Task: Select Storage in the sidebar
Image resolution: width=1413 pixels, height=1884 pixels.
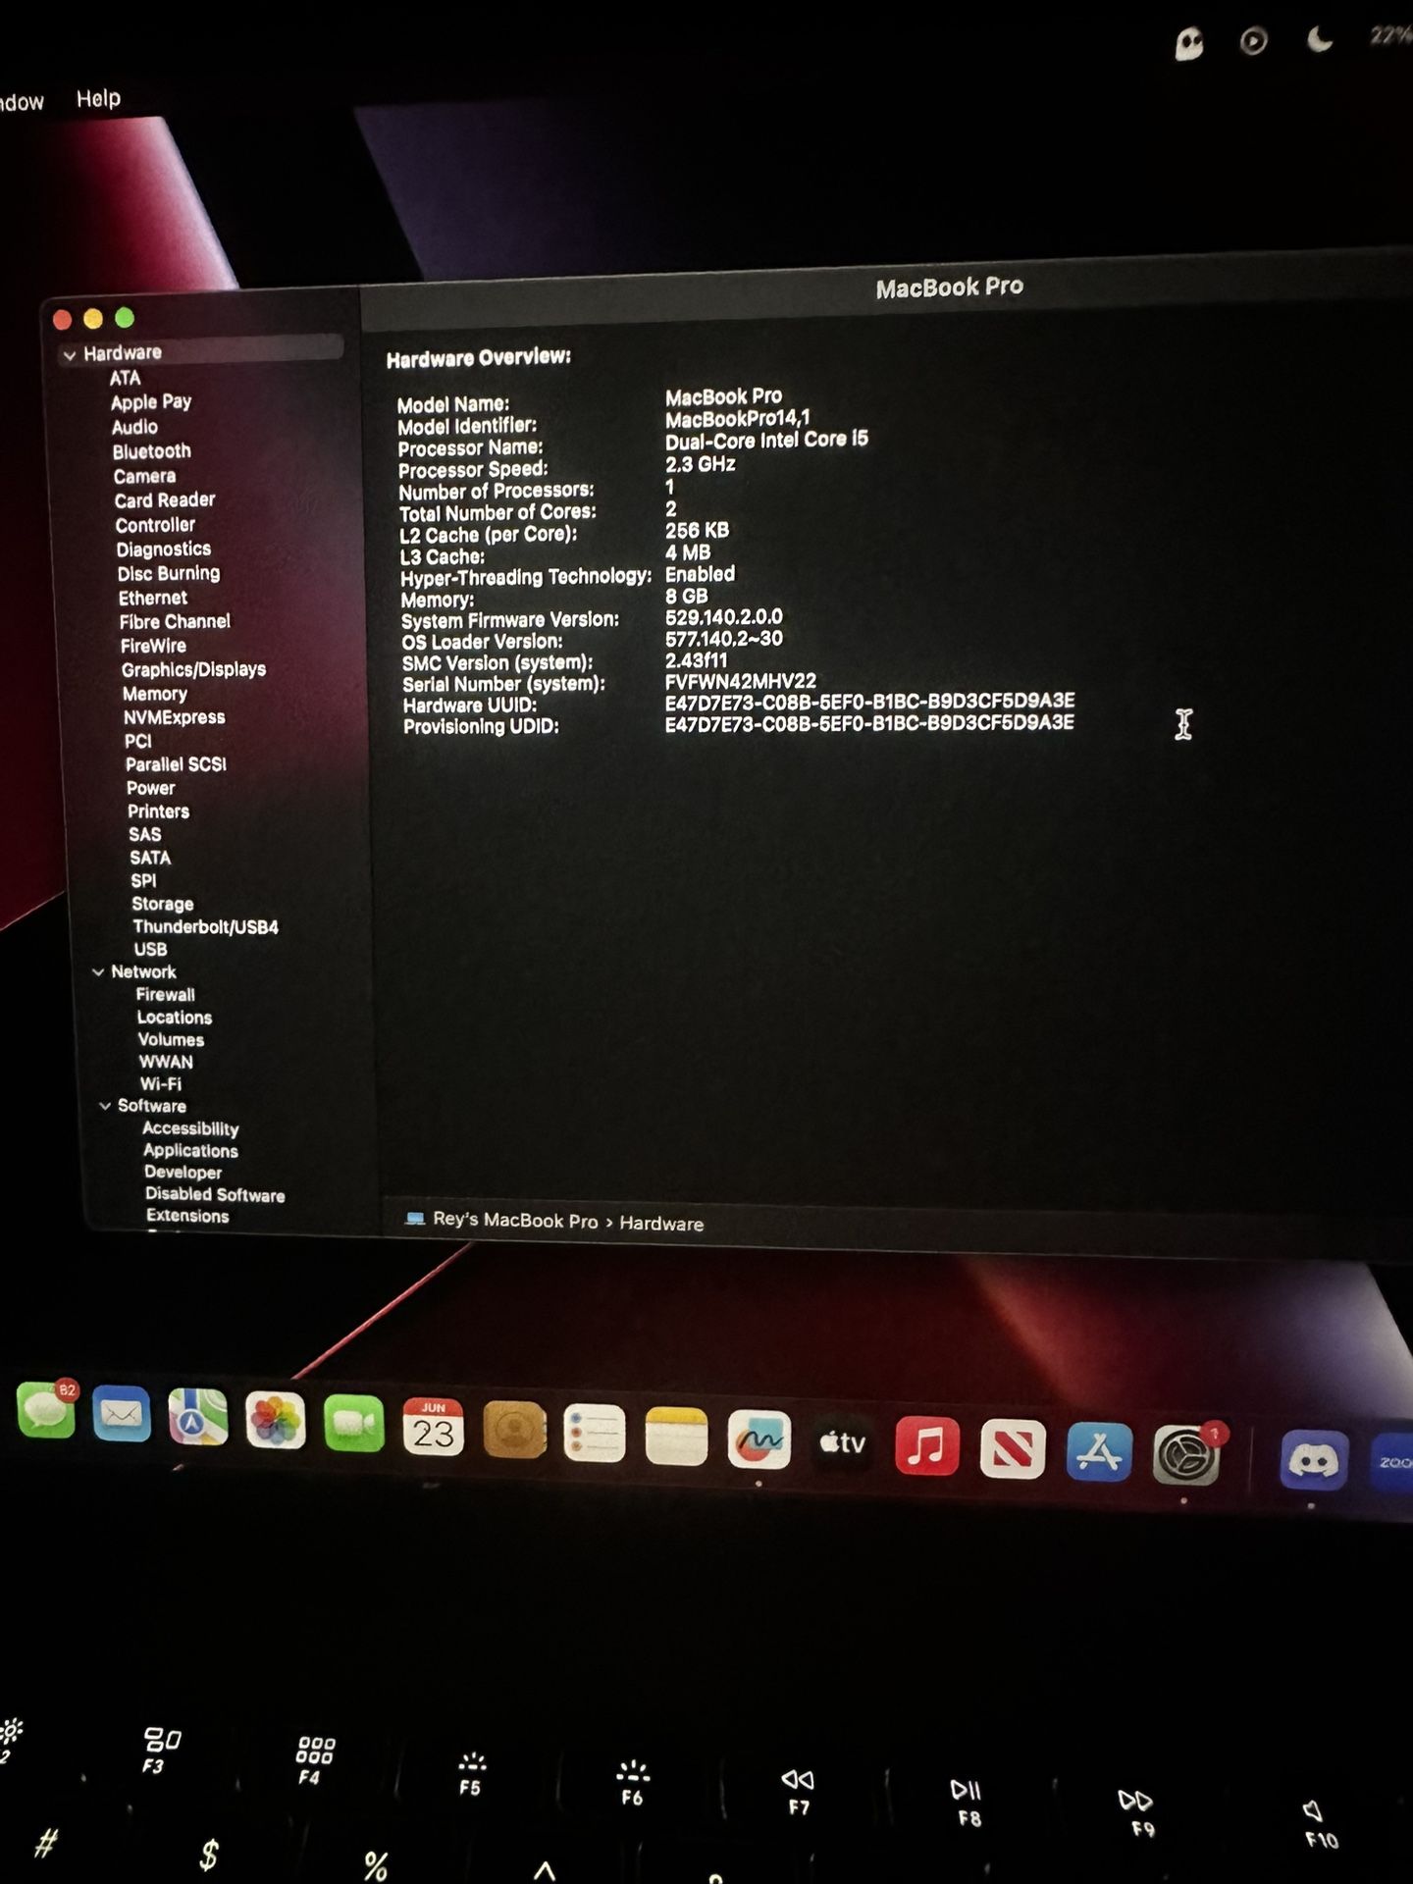Action: coord(163,904)
